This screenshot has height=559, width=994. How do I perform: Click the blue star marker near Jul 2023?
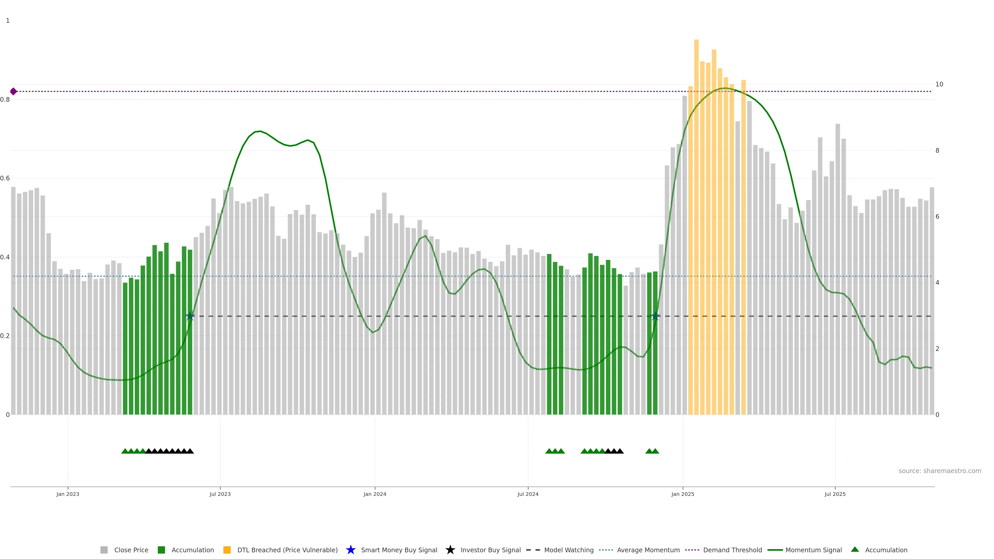pyautogui.click(x=190, y=316)
